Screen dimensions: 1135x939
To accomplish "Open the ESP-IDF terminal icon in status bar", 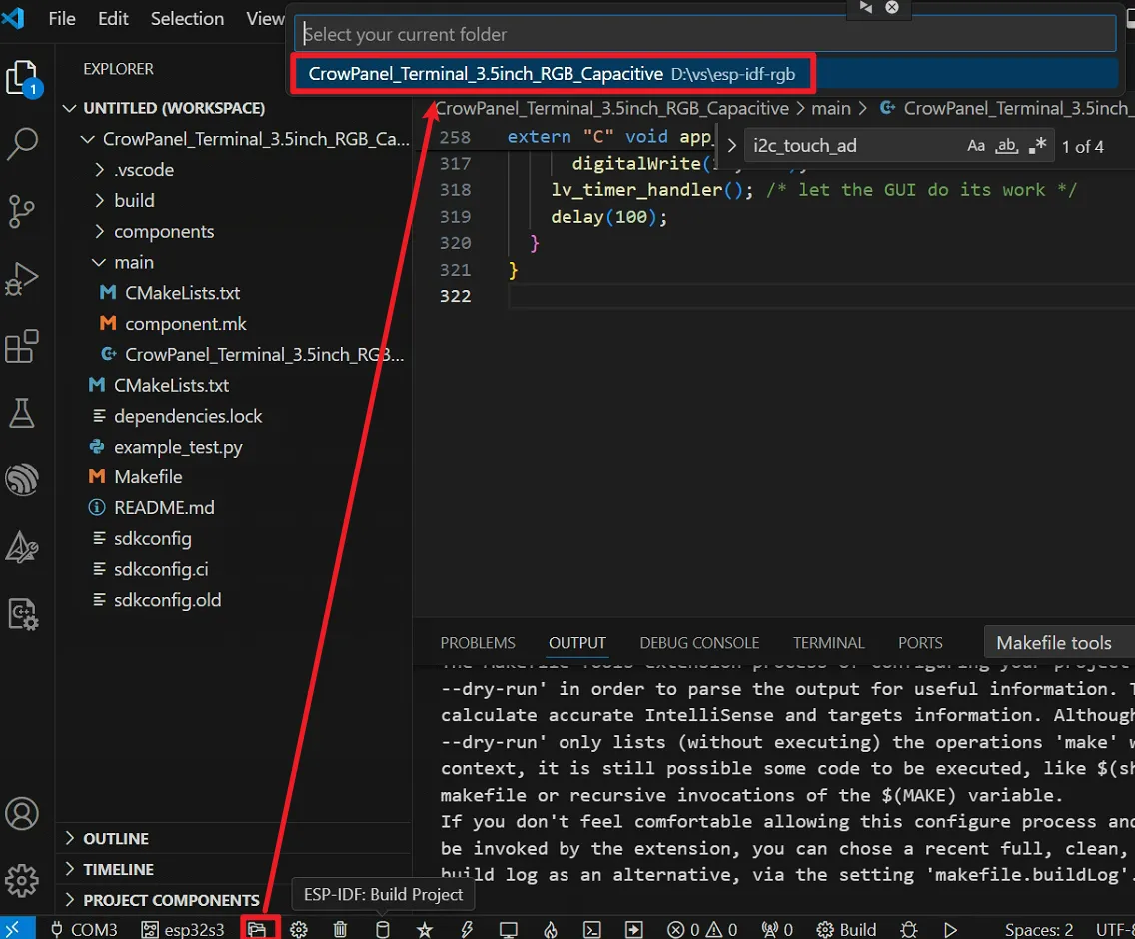I will (x=592, y=929).
